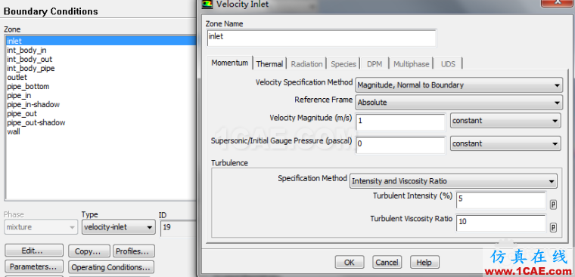Select pipe_in-shadow zone in list
The width and height of the screenshot is (575, 277).
click(33, 105)
